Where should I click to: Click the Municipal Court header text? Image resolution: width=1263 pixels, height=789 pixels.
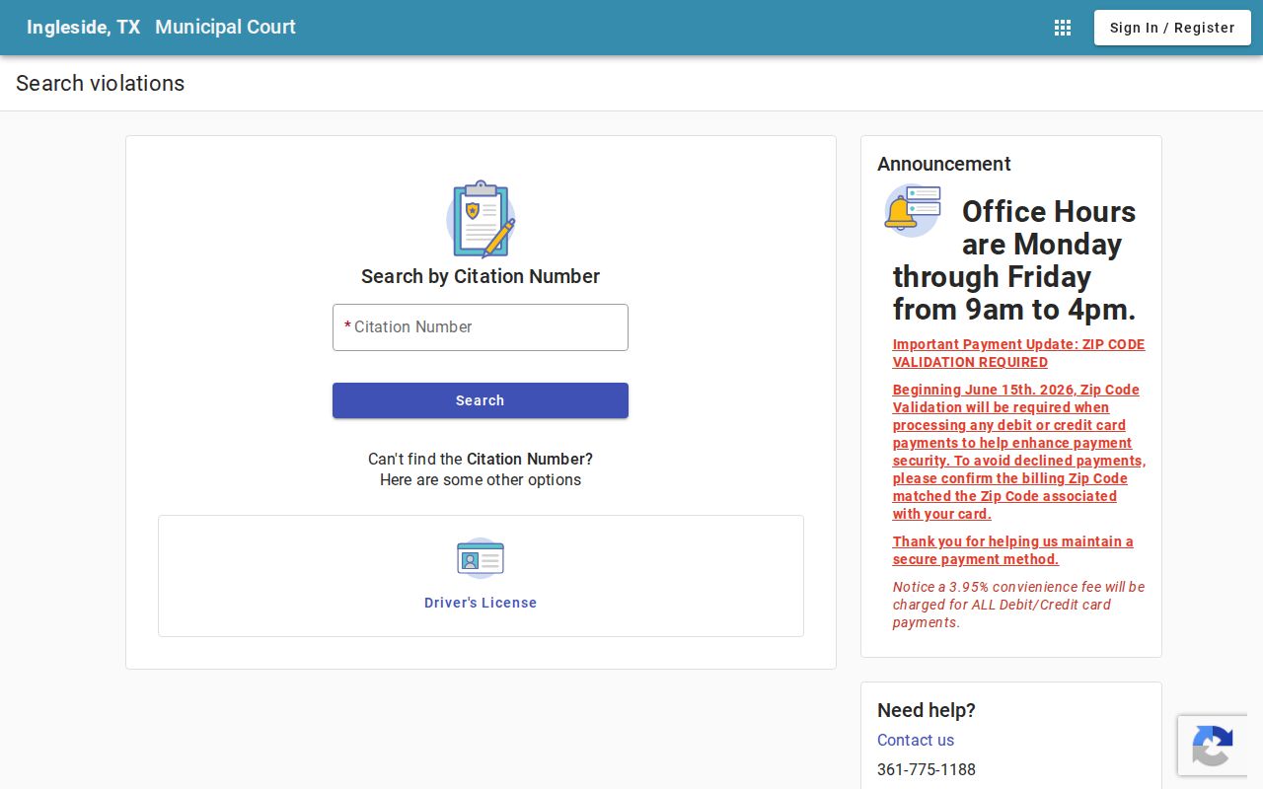point(225,28)
